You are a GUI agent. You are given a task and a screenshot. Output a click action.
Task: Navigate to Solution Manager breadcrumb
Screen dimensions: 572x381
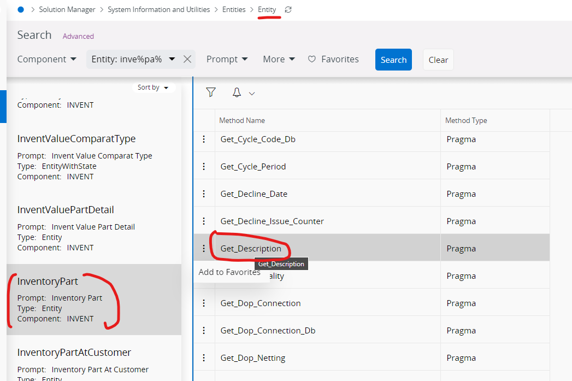[x=67, y=9]
